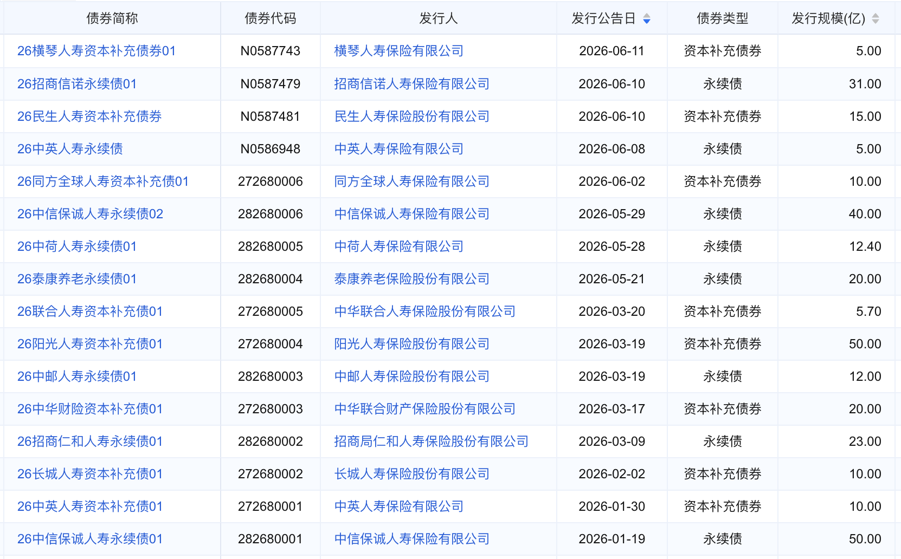Open bond 26同方全球人寿资本补充债01
The width and height of the screenshot is (901, 559).
(103, 181)
